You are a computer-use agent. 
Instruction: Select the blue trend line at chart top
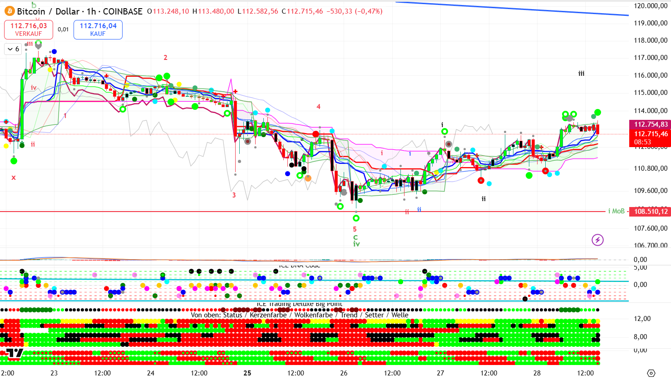(513, 9)
